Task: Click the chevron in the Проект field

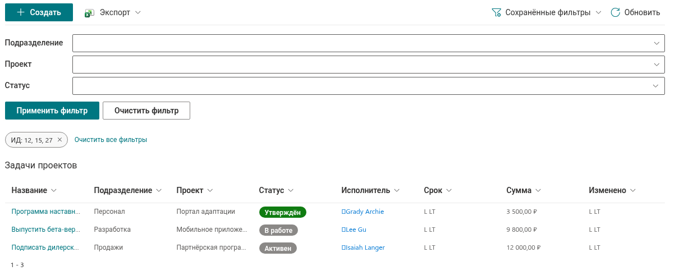Action: 656,65
